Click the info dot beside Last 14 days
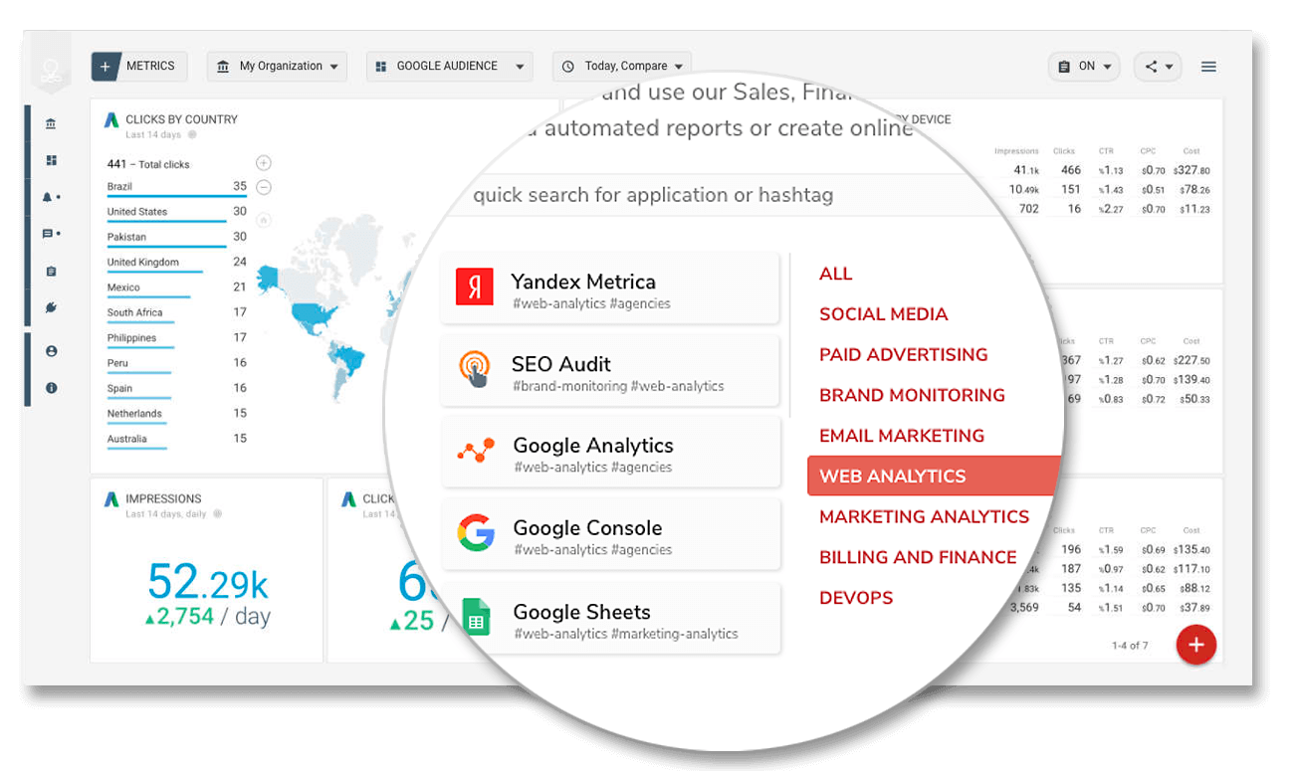The image size is (1294, 771). [192, 134]
